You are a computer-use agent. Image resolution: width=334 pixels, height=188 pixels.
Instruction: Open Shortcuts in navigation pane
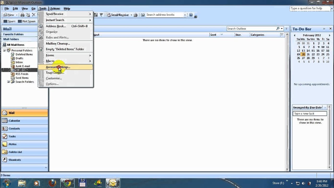[24, 160]
